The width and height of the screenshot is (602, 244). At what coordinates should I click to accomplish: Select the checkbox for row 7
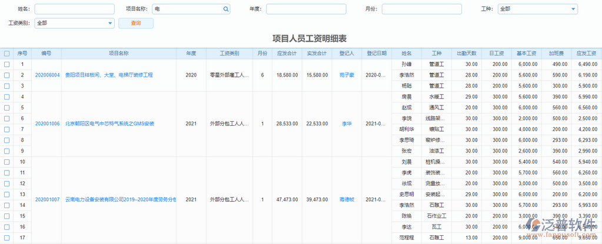click(x=6, y=129)
